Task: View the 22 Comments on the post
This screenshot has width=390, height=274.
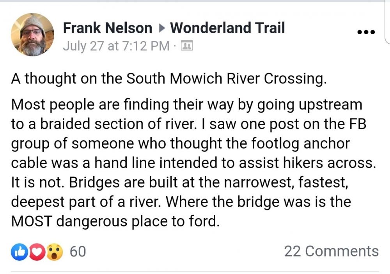Action: point(331,251)
